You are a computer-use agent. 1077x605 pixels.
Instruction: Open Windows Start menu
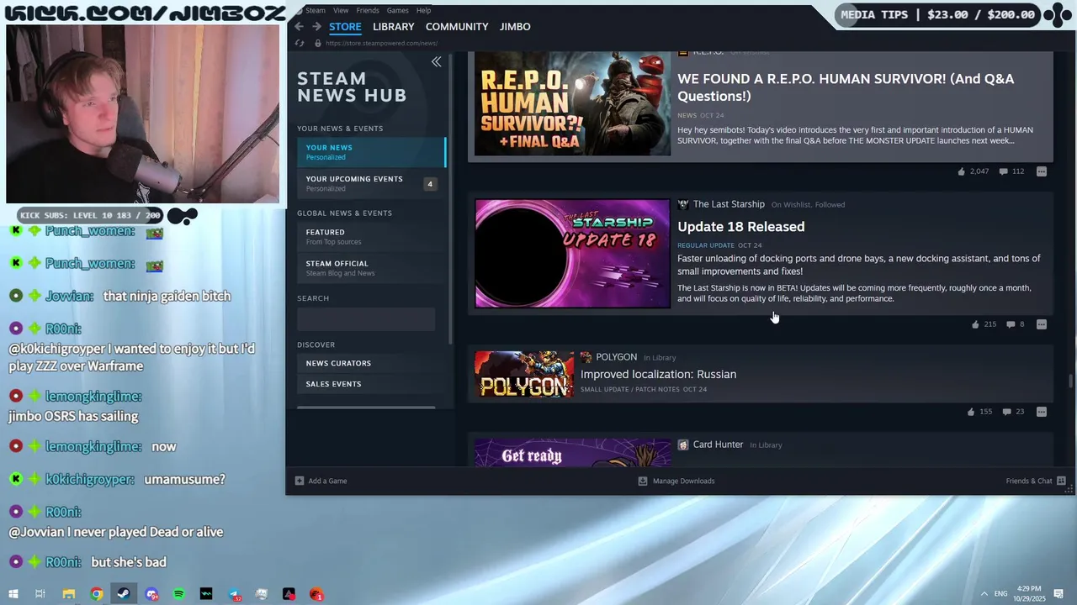coord(13,594)
